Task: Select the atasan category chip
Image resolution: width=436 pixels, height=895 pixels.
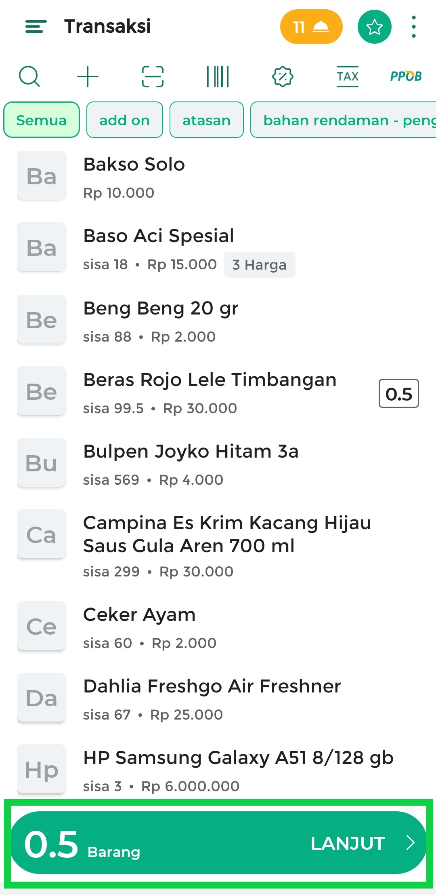Action: pos(206,120)
